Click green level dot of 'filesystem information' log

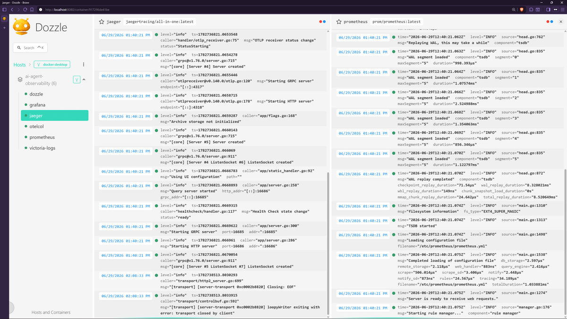[394, 206]
